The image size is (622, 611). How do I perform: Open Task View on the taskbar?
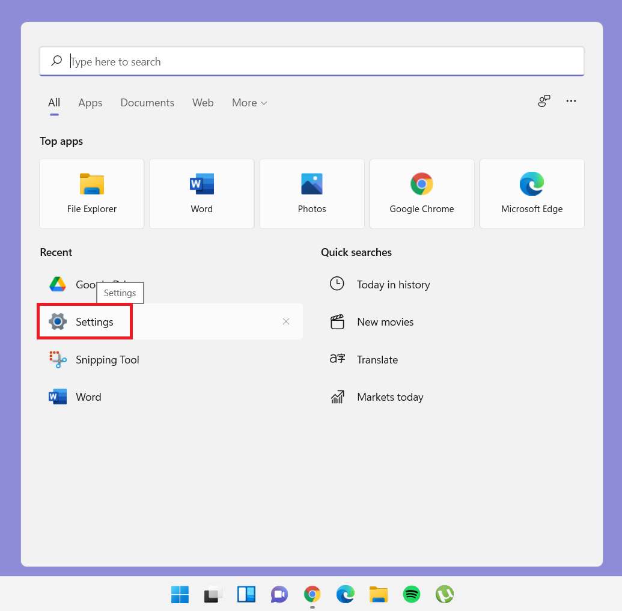point(213,594)
